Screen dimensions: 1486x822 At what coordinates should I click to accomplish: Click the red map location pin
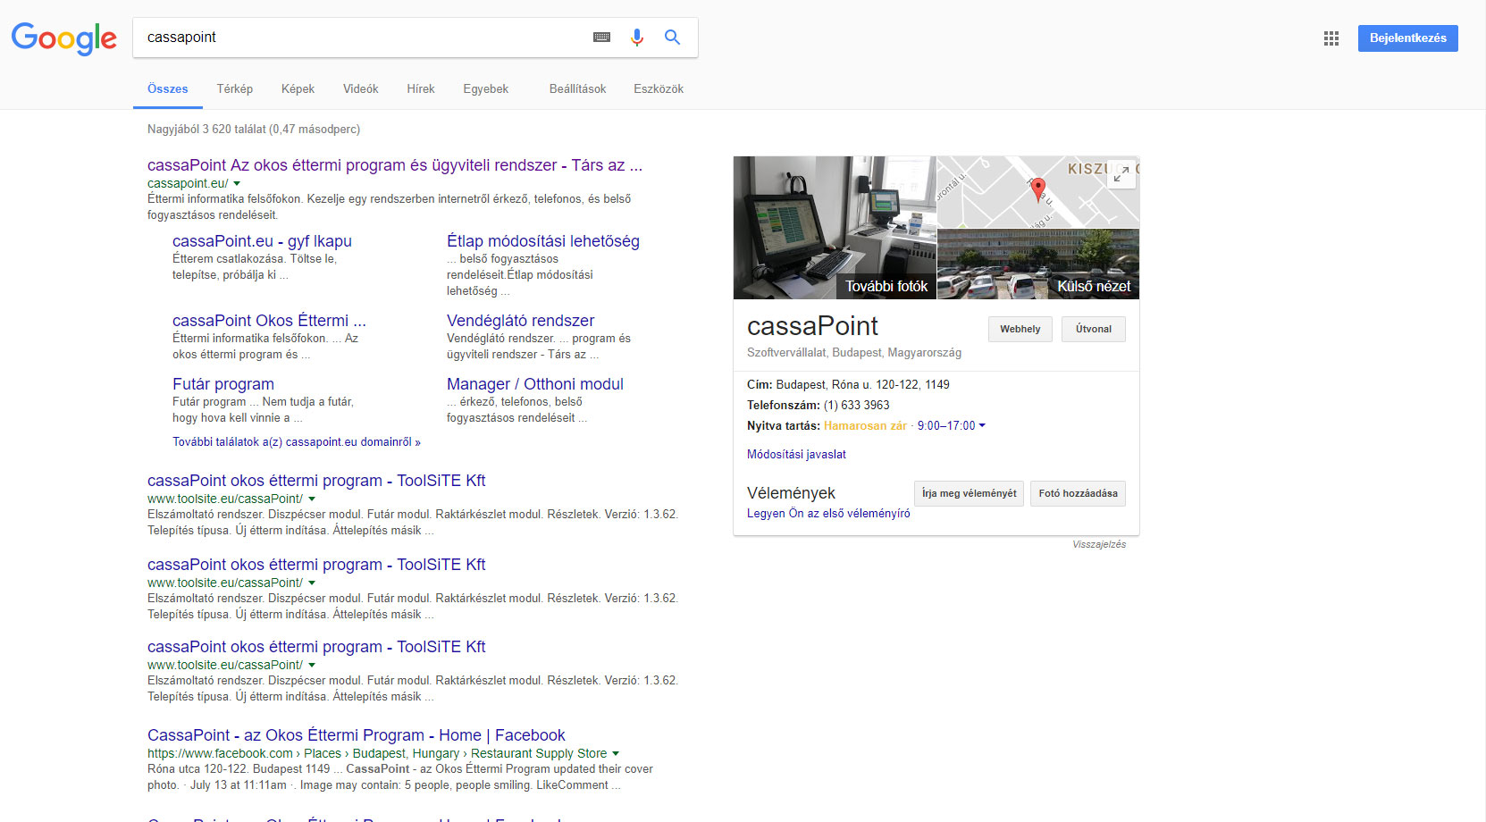pyautogui.click(x=1037, y=189)
